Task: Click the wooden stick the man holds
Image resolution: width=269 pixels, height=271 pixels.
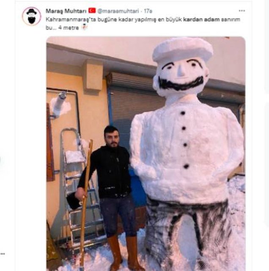Action: point(85,203)
